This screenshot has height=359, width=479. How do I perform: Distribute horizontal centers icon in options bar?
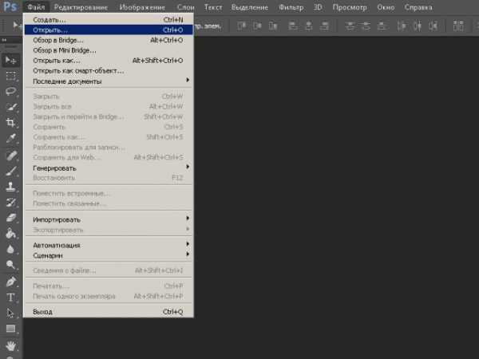pos(418,26)
